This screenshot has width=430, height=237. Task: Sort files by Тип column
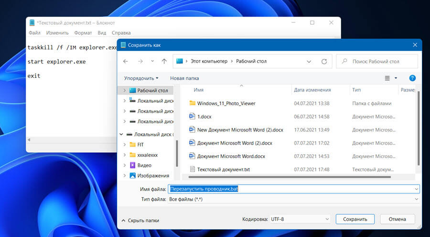pos(356,90)
